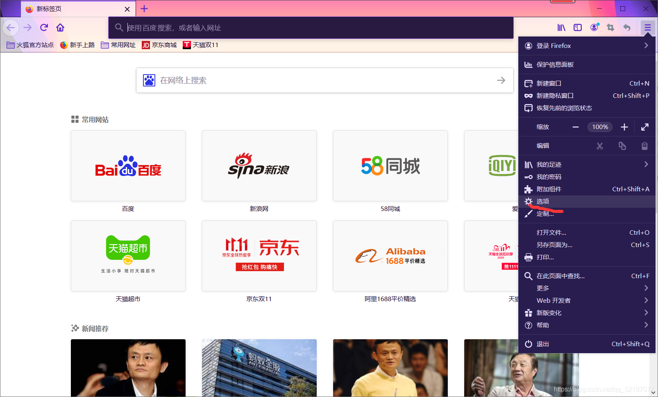This screenshot has height=397, width=658.
Task: Open 登录 Firefox sign-in entry
Action: 587,46
